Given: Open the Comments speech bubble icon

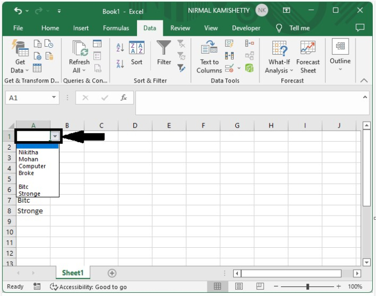Looking at the screenshot, I should [x=360, y=28].
